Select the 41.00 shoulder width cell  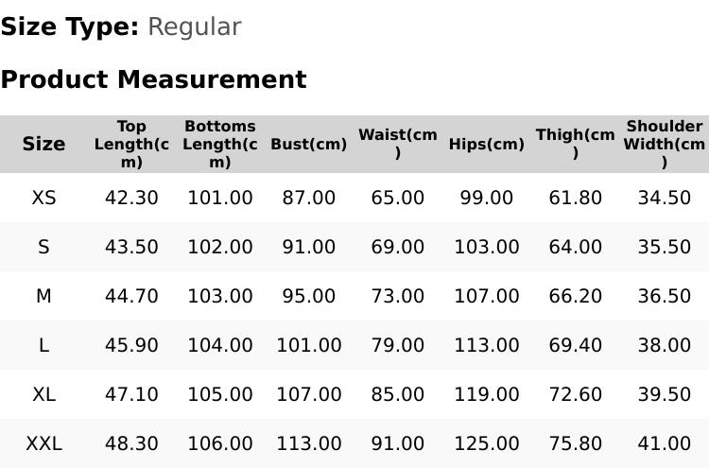pyautogui.click(x=665, y=443)
